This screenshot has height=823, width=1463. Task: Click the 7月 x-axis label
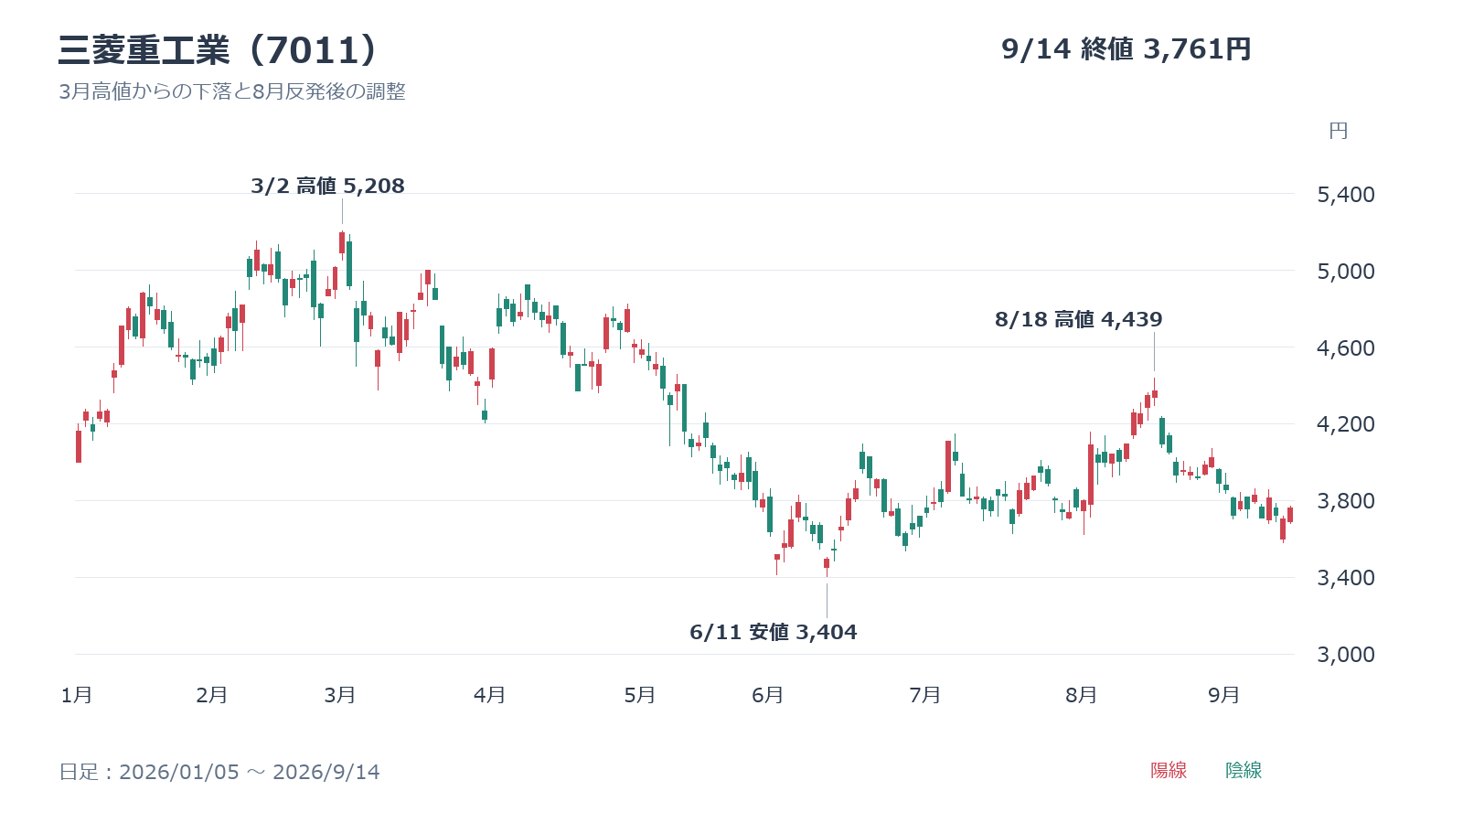point(925,695)
